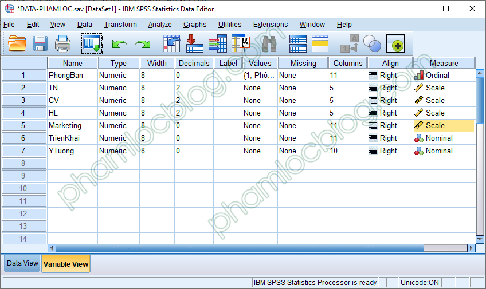
Task: Switch to the Data View tab
Action: (22, 264)
